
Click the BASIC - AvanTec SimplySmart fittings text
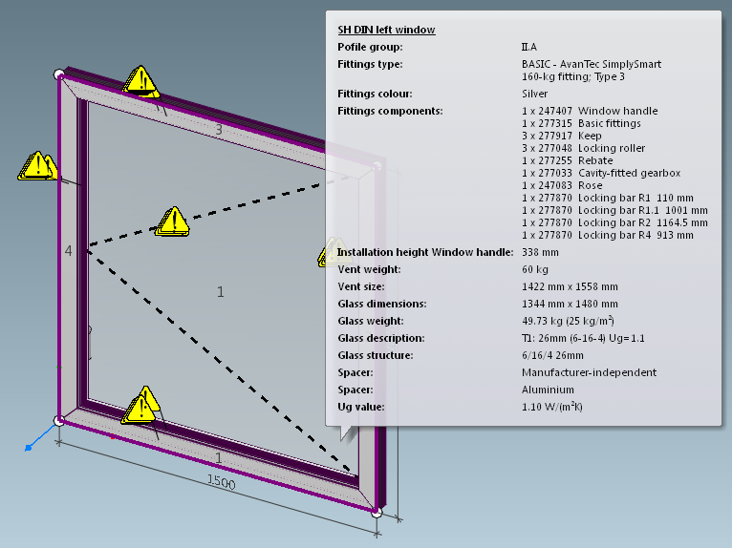pos(591,64)
